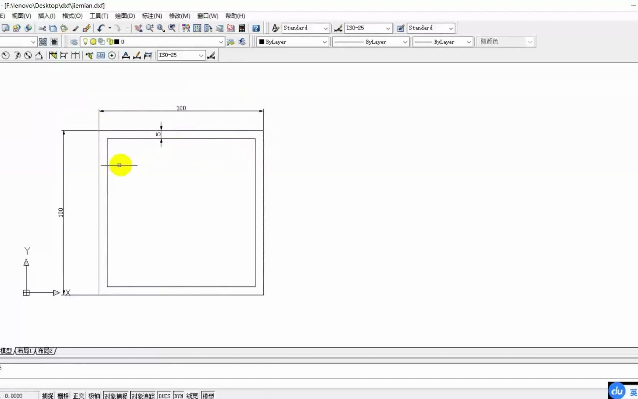This screenshot has height=399, width=638.
Task: Select the Angular dimension tool icon
Action: (39, 55)
